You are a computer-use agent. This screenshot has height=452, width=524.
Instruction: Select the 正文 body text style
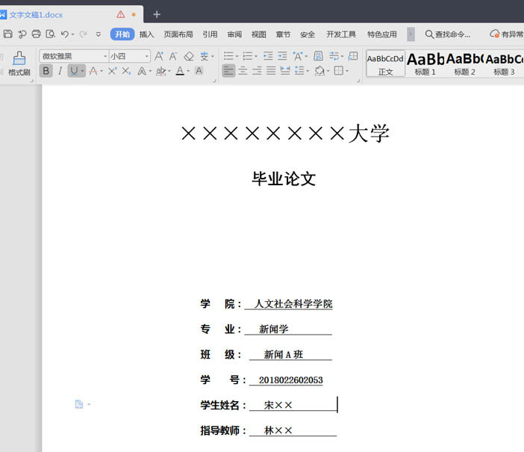385,64
